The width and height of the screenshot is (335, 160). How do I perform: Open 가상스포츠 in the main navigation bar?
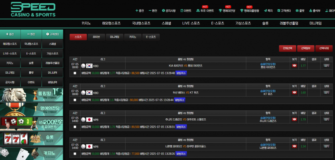243,24
